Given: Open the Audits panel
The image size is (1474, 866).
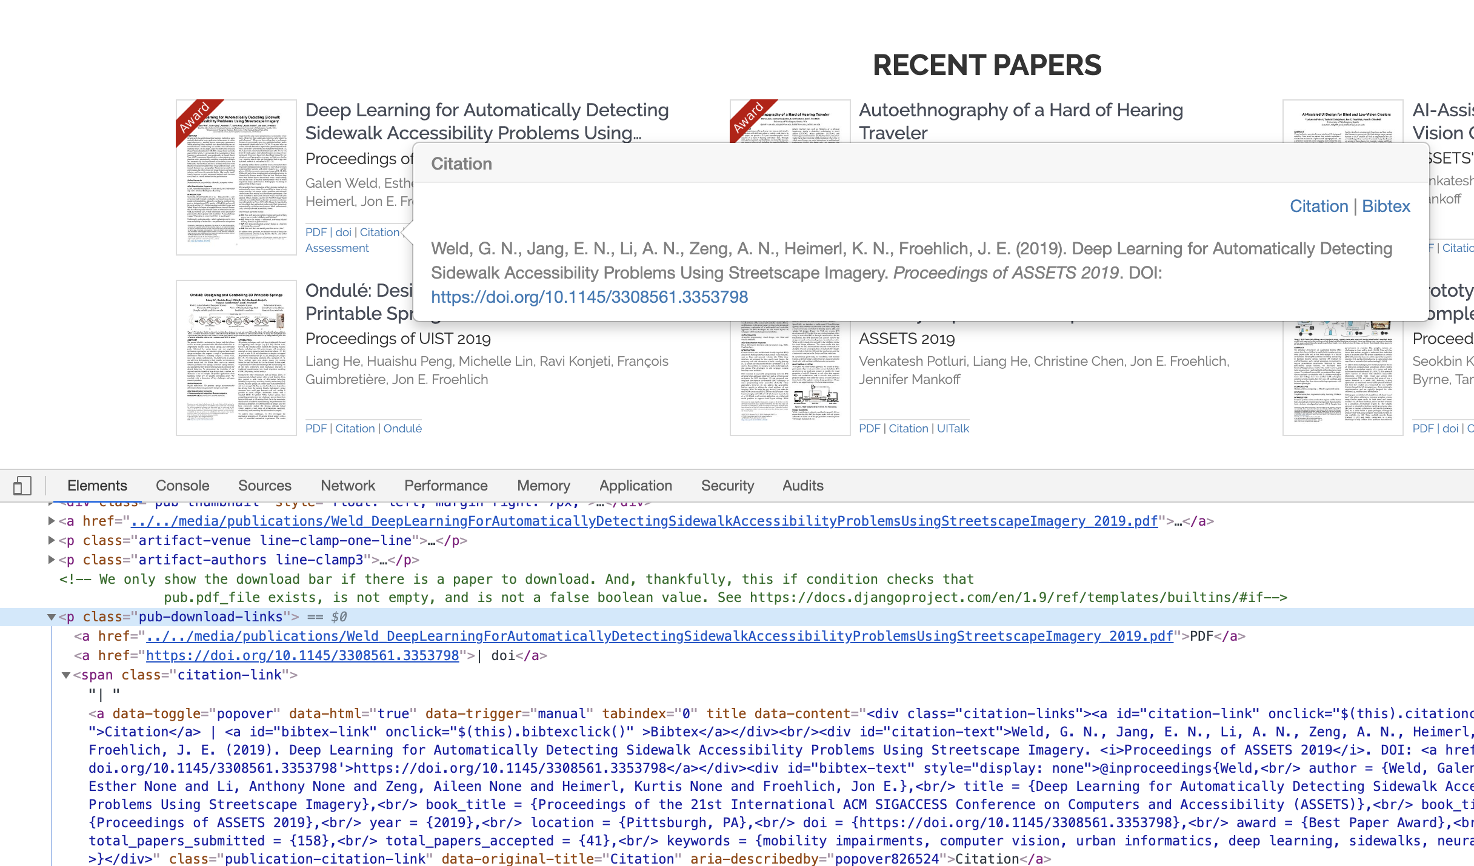Looking at the screenshot, I should (803, 486).
